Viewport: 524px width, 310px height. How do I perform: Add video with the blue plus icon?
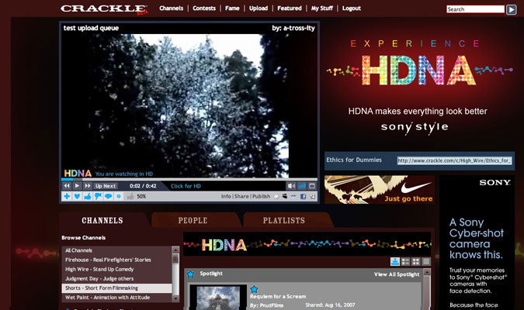click(x=67, y=196)
